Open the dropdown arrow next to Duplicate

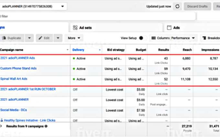(x=29, y=38)
